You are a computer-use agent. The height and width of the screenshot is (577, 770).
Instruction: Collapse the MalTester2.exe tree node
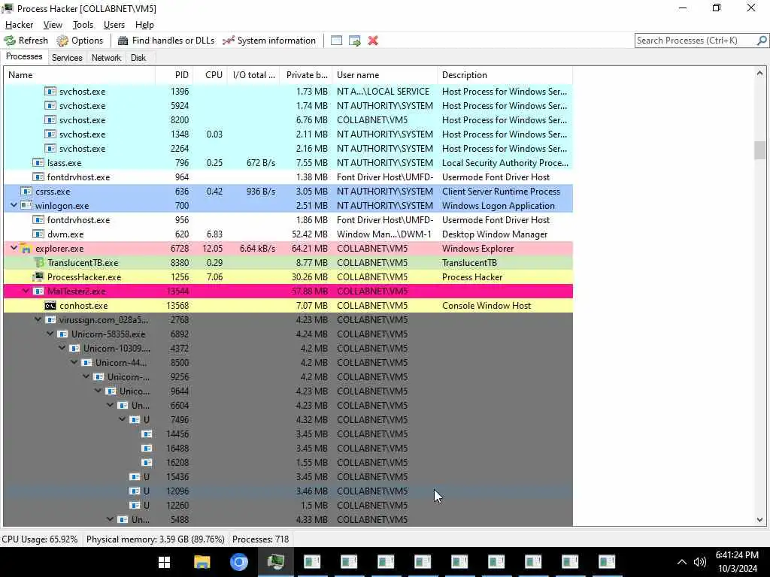click(x=26, y=291)
